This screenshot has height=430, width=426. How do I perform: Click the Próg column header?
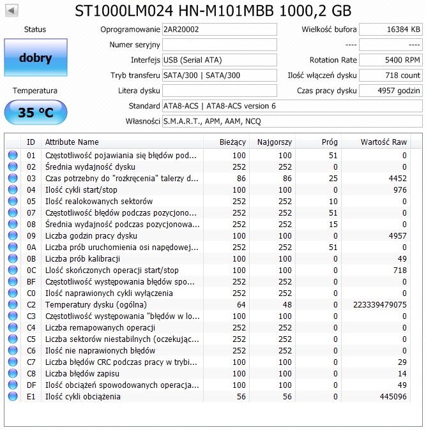pyautogui.click(x=319, y=142)
